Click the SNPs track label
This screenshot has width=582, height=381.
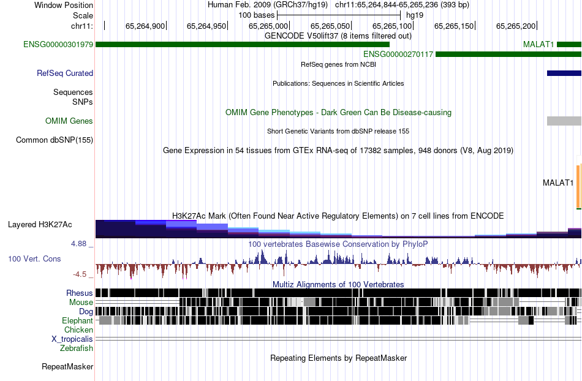tap(83, 102)
